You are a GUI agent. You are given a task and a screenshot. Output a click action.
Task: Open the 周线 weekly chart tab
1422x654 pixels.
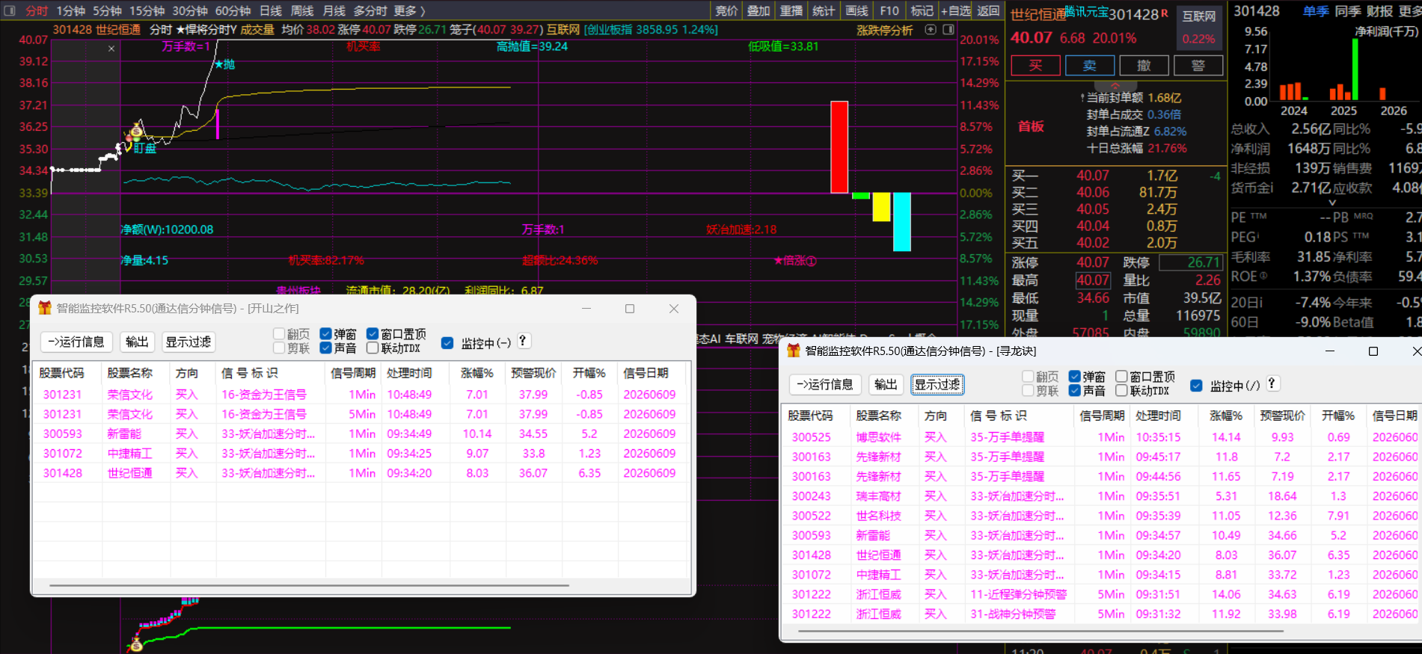pyautogui.click(x=301, y=10)
